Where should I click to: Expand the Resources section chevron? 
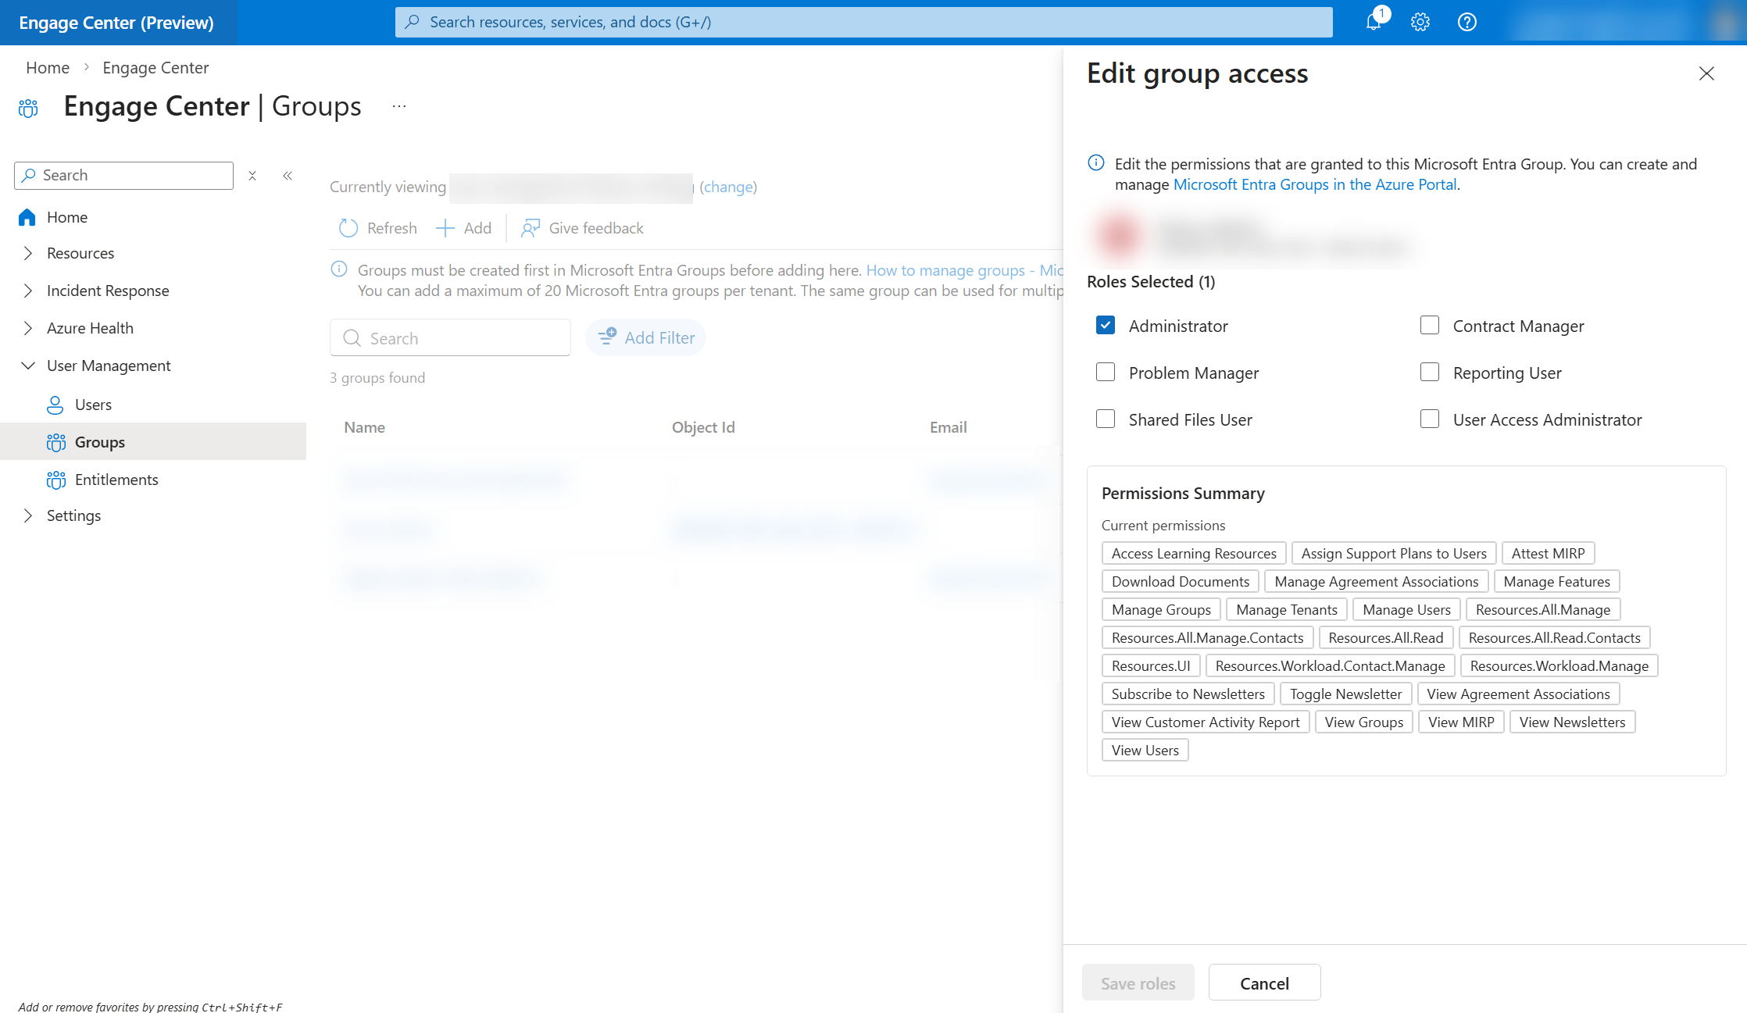(28, 253)
